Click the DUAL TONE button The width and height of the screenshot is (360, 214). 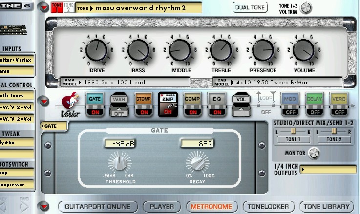point(250,8)
